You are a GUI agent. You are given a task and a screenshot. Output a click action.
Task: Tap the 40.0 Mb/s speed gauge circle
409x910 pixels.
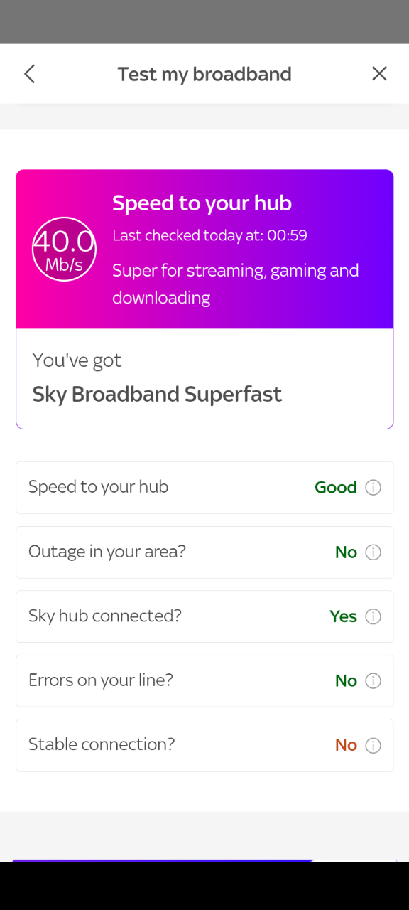pos(64,249)
